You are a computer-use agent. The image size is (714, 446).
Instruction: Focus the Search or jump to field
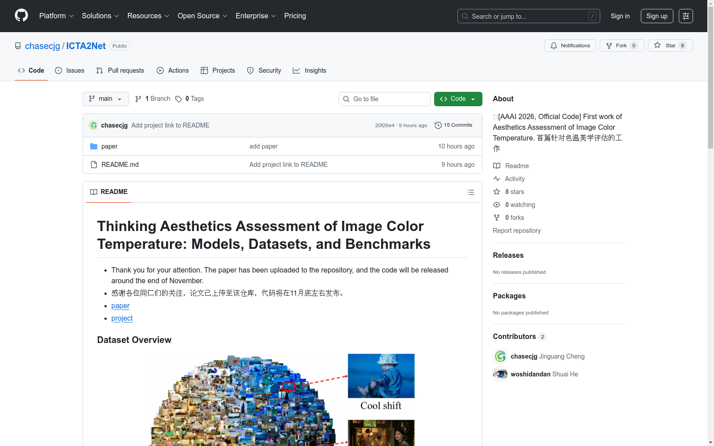pos(529,16)
